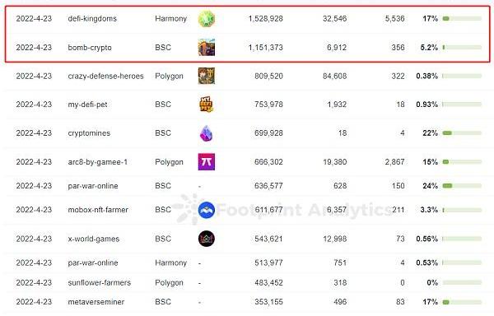Image resolution: width=494 pixels, height=316 pixels.
Task: Click the defi-kingdoms green gem icon
Action: tap(207, 19)
